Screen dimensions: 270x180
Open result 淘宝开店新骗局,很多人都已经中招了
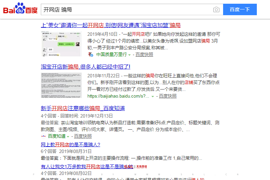85,67
